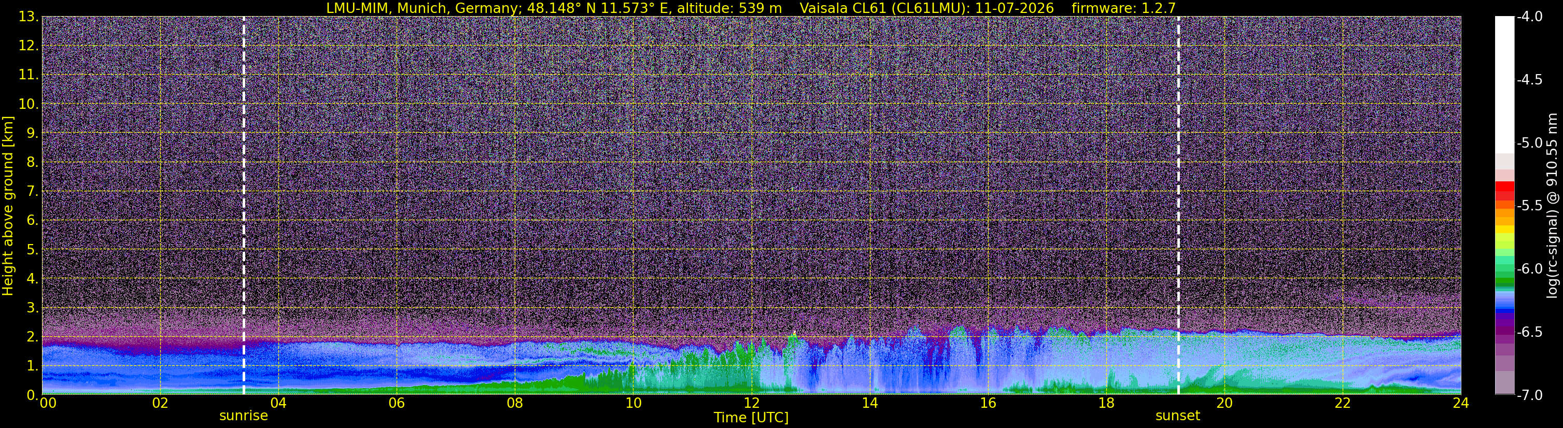1563x428 pixels.
Task: Click the "3." height axis tick label
Action: pyautogui.click(x=33, y=307)
